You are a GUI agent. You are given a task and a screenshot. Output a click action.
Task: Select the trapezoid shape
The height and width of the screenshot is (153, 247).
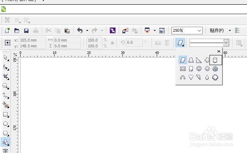click(x=191, y=60)
